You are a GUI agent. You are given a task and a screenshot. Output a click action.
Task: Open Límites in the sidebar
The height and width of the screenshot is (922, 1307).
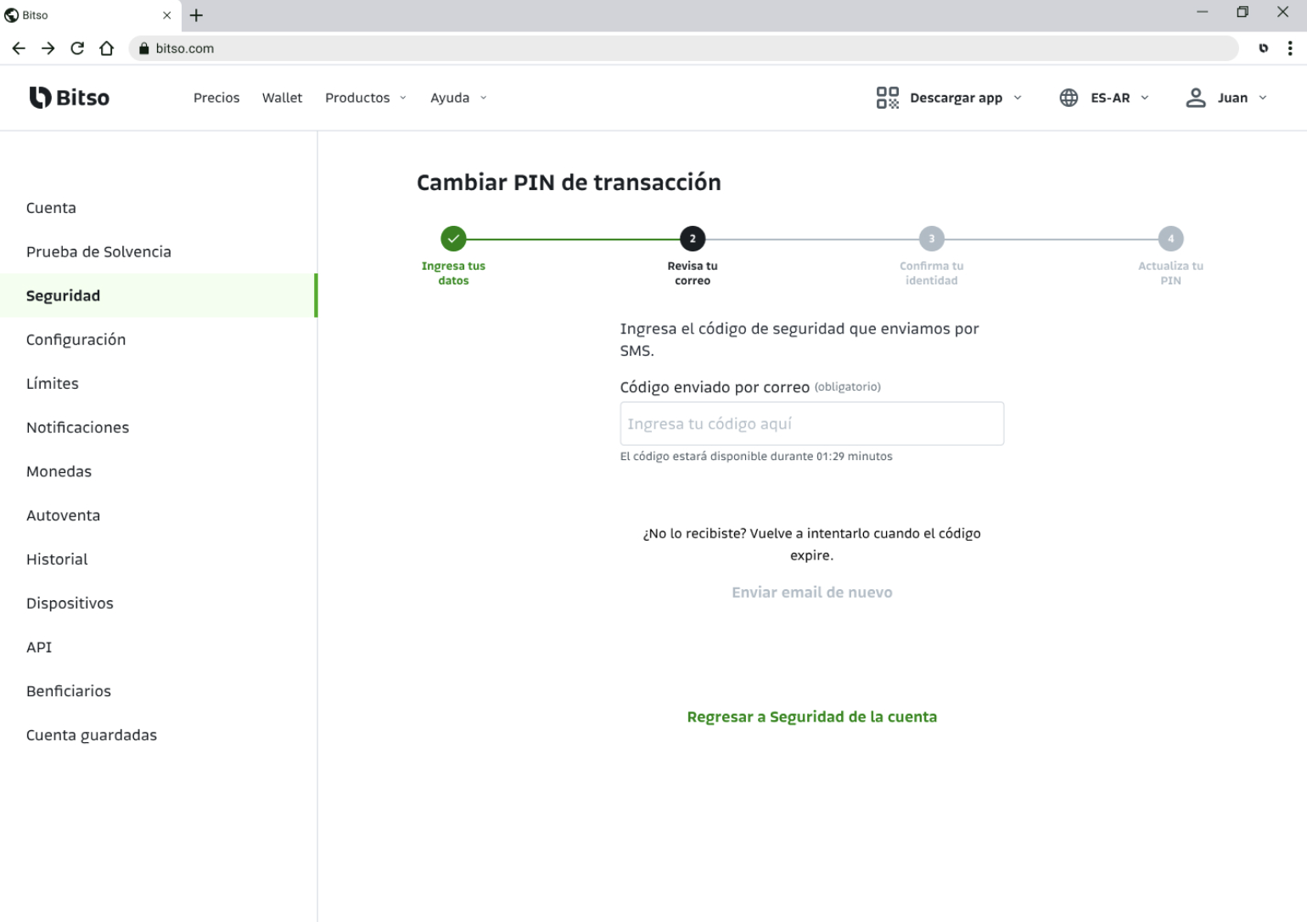coord(159,384)
